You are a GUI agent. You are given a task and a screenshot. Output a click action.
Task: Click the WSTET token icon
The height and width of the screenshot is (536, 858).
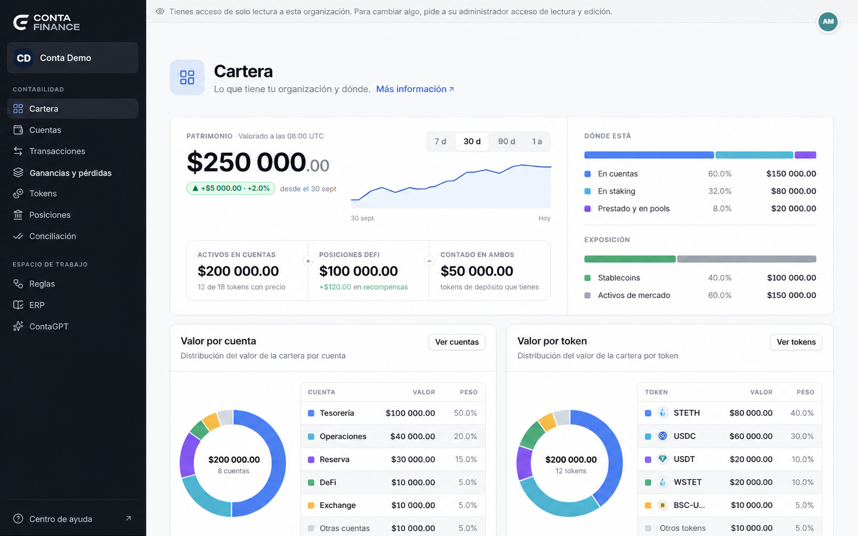[x=663, y=482]
